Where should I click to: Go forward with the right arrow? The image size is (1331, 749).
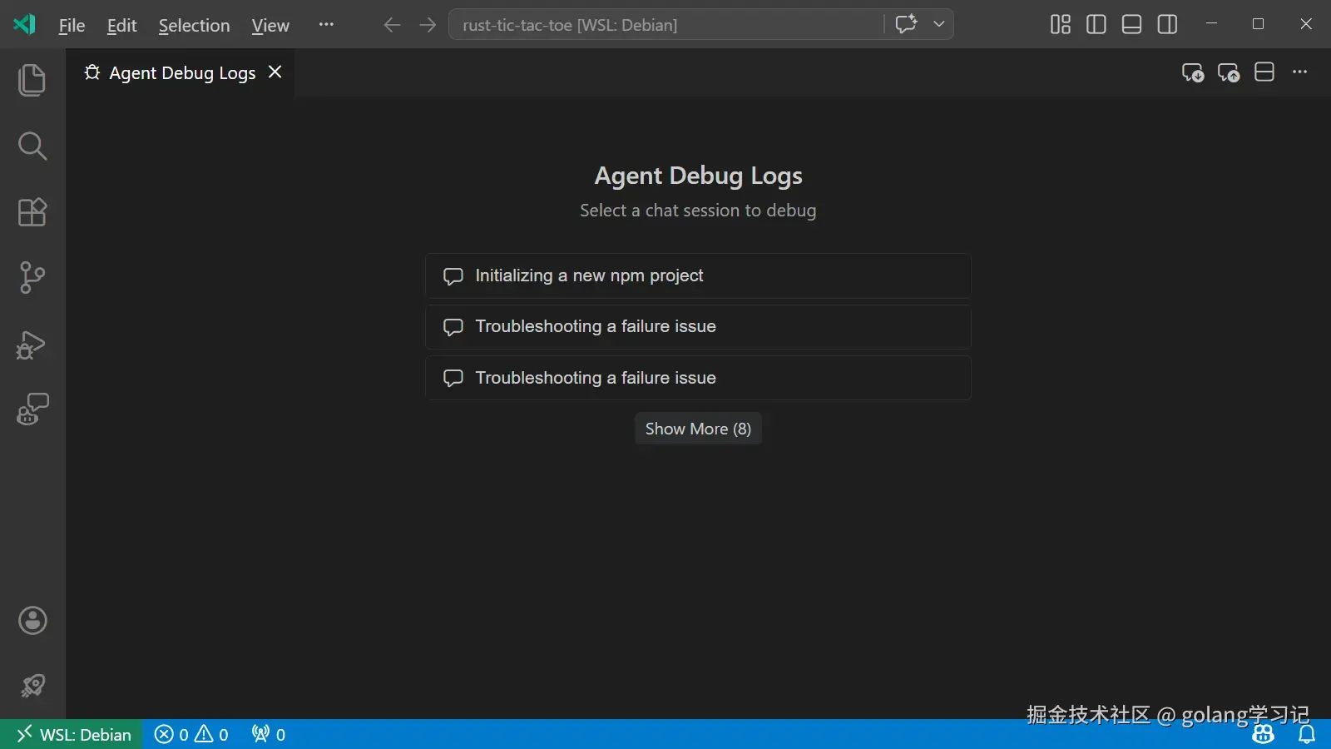click(x=428, y=25)
